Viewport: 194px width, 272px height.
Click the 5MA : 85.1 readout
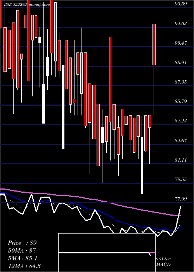(x=23, y=258)
